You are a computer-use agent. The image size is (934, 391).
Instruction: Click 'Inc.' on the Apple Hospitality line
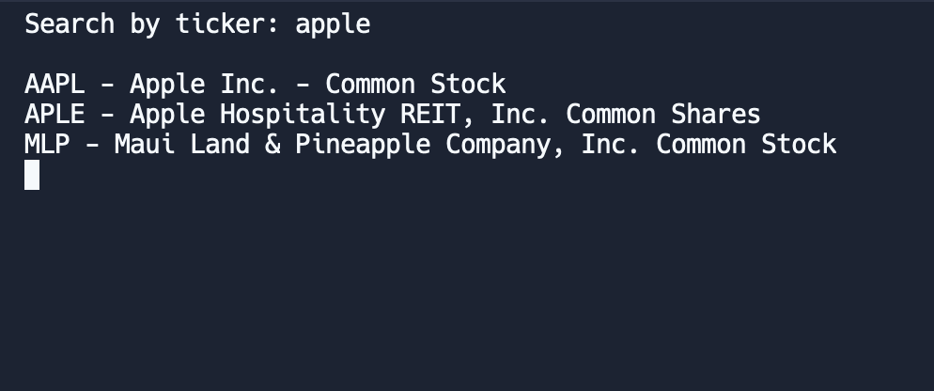(520, 114)
